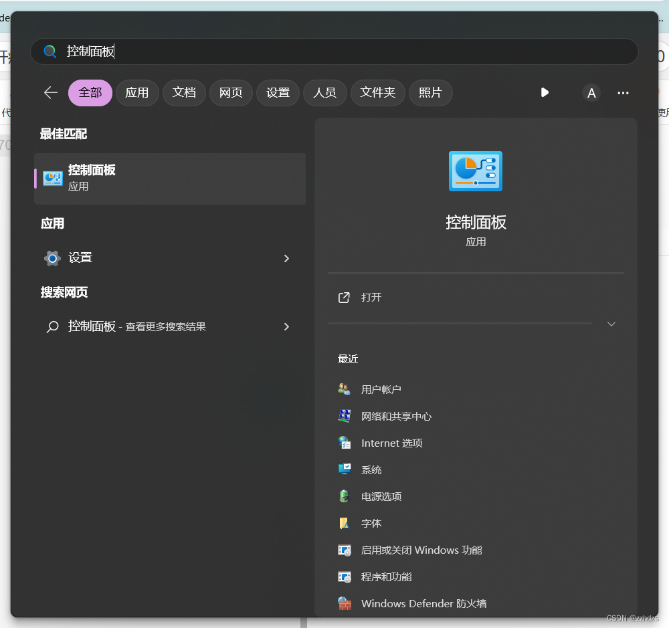Switch to the 人员 filter tab

[x=324, y=92]
